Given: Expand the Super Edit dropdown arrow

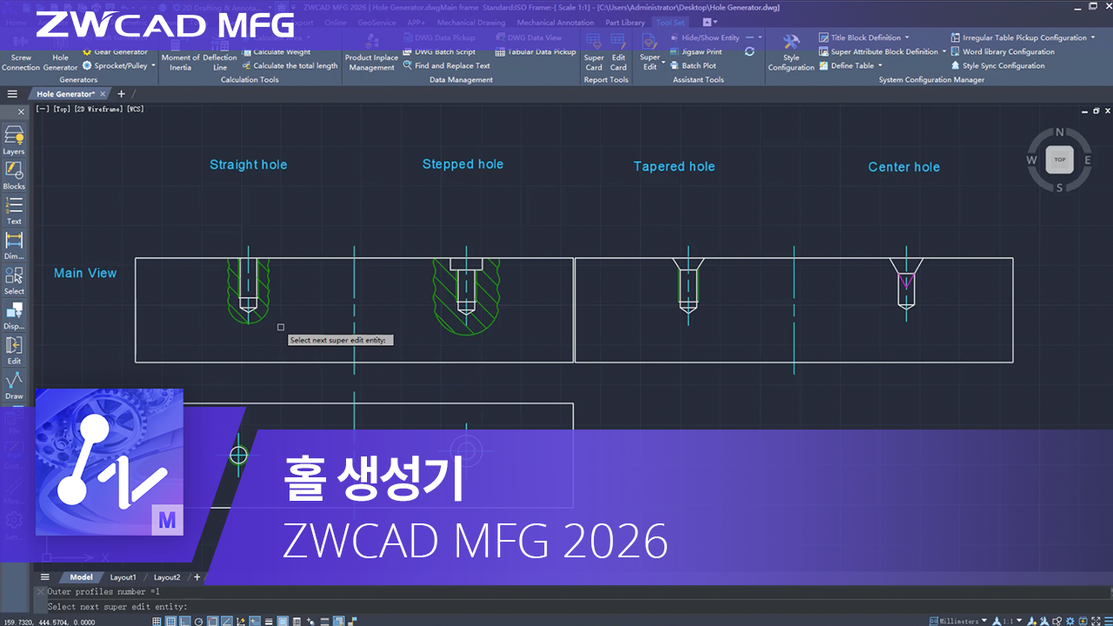Looking at the screenshot, I should pyautogui.click(x=665, y=63).
